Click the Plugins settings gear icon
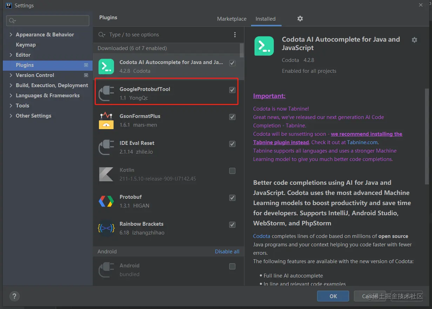The height and width of the screenshot is (309, 432). (300, 19)
